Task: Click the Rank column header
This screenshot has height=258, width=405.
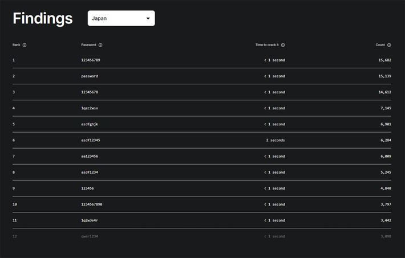Action: click(x=16, y=45)
